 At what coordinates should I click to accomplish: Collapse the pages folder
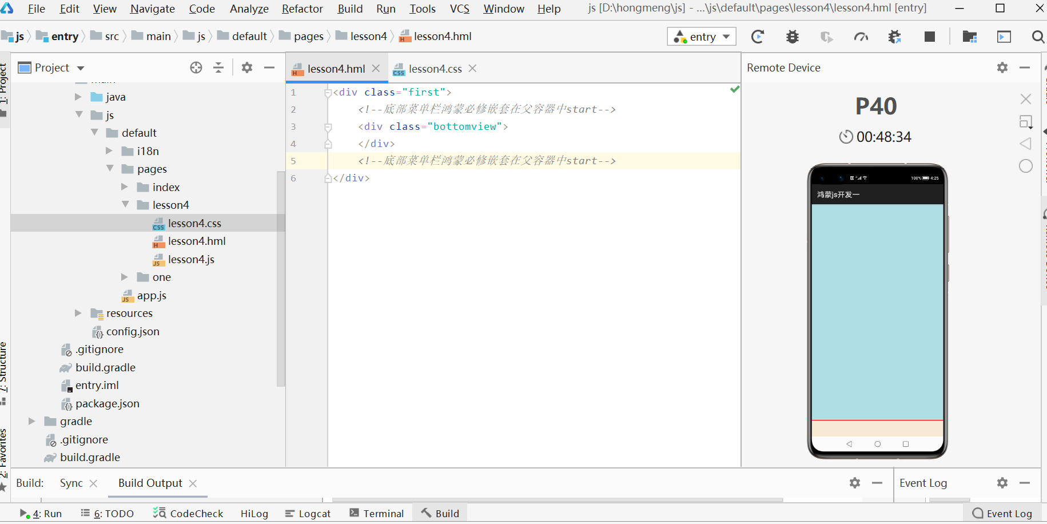(110, 168)
